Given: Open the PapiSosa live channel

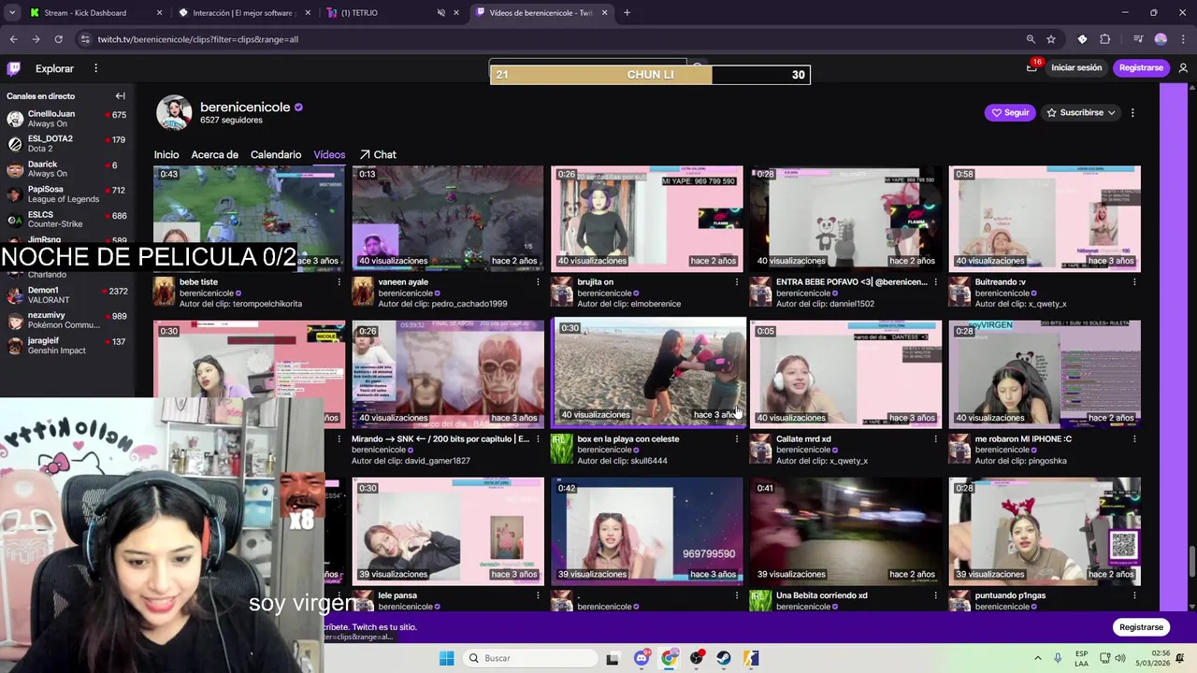Looking at the screenshot, I should [x=65, y=194].
